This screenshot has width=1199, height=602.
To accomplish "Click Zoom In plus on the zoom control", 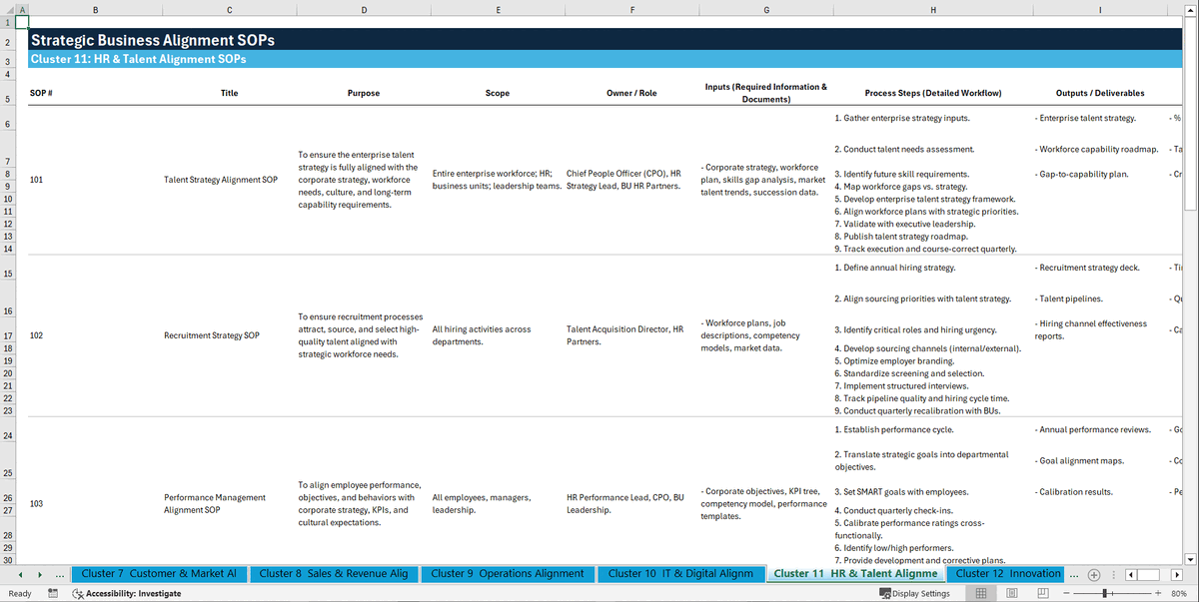I will pos(1158,593).
